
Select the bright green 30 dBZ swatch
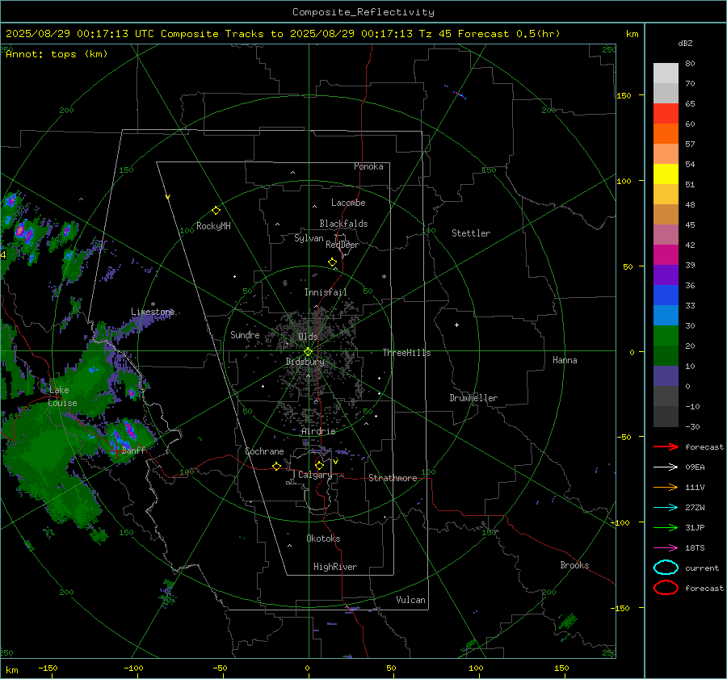(666, 335)
